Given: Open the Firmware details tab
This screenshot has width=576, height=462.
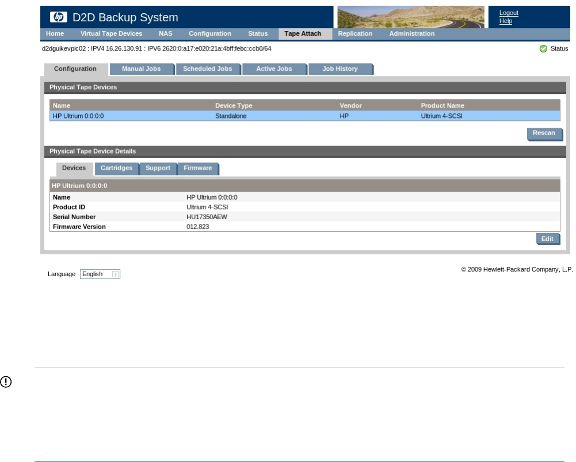Looking at the screenshot, I should 197,168.
